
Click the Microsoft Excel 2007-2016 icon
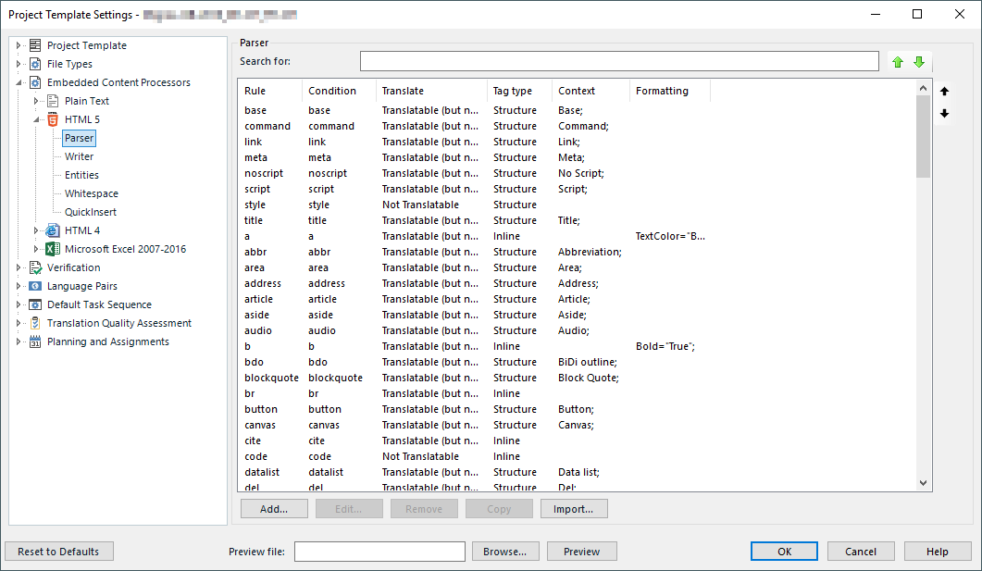[x=53, y=249]
